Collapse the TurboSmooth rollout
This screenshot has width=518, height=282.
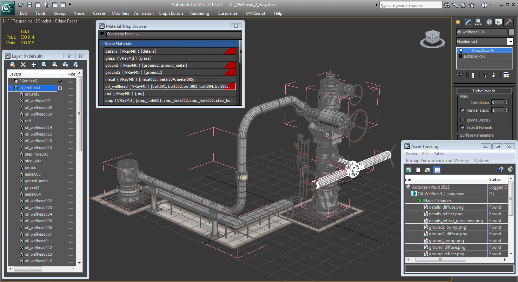coord(458,91)
